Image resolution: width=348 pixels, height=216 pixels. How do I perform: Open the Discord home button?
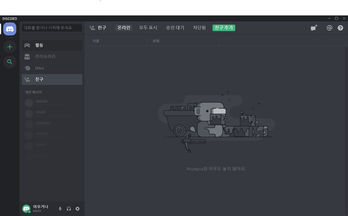coord(10,29)
